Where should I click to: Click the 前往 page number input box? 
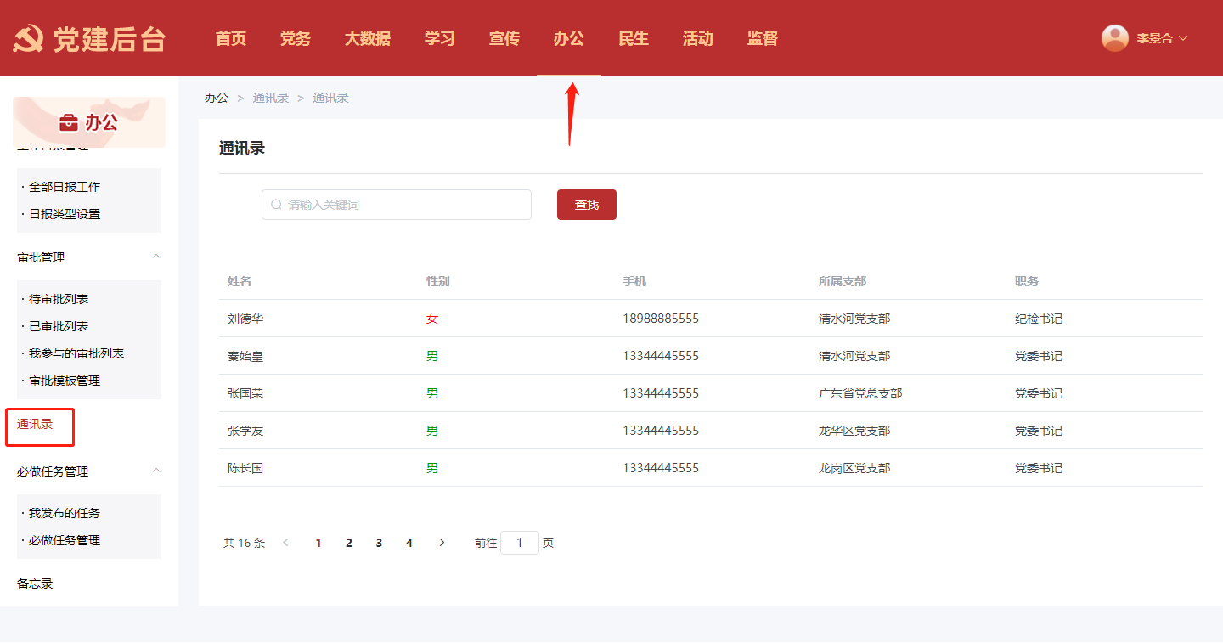click(x=519, y=543)
